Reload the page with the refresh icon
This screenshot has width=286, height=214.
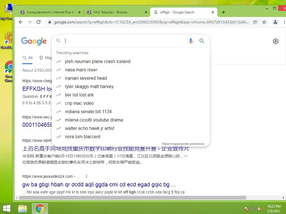(x=39, y=22)
